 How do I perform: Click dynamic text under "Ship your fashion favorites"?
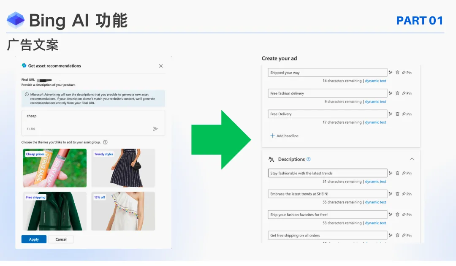pyautogui.click(x=375, y=223)
